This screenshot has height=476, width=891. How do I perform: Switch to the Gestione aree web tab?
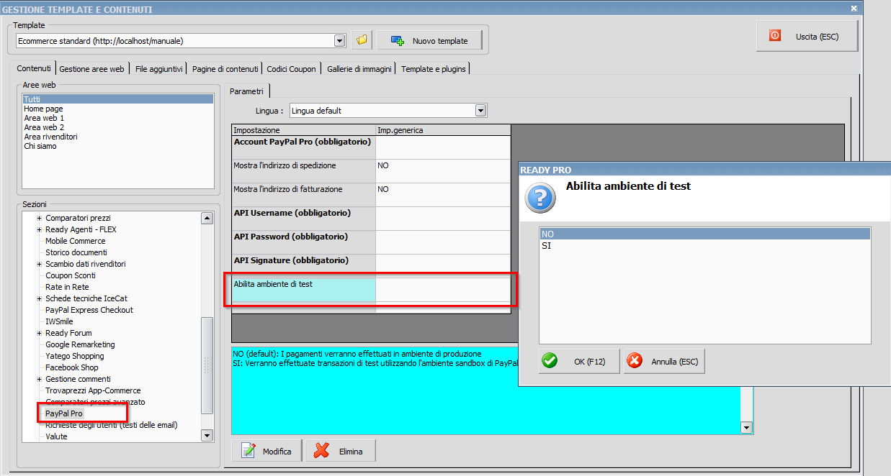tap(91, 69)
